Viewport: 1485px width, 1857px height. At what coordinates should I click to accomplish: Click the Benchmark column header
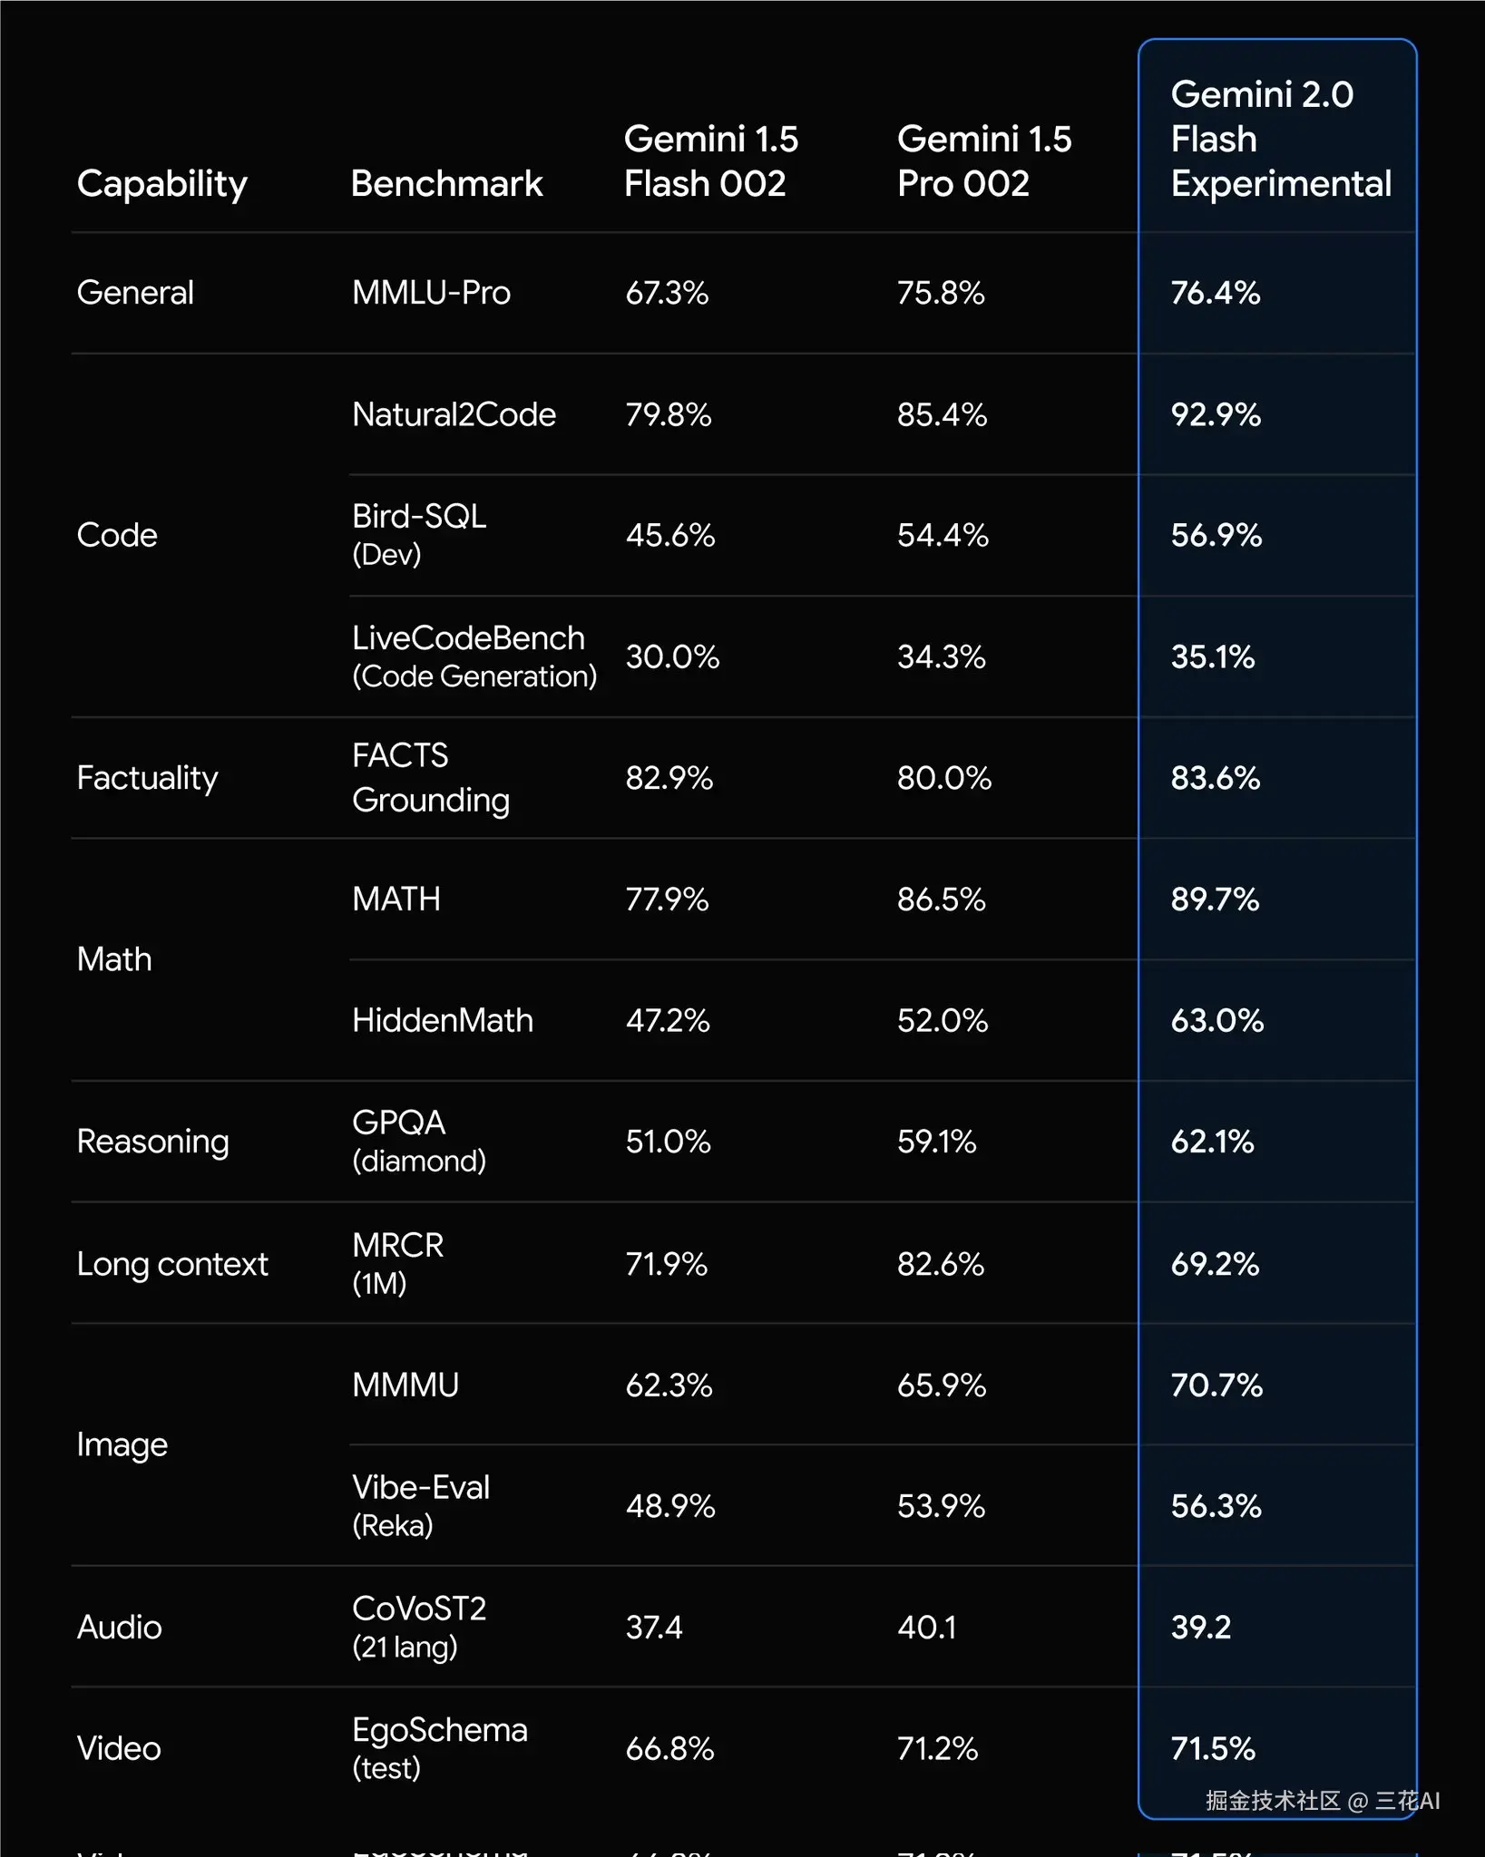[x=446, y=184]
